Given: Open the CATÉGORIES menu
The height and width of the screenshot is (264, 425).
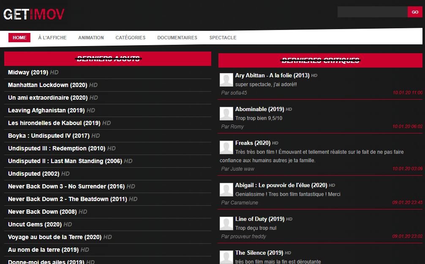Looking at the screenshot, I should (x=131, y=38).
